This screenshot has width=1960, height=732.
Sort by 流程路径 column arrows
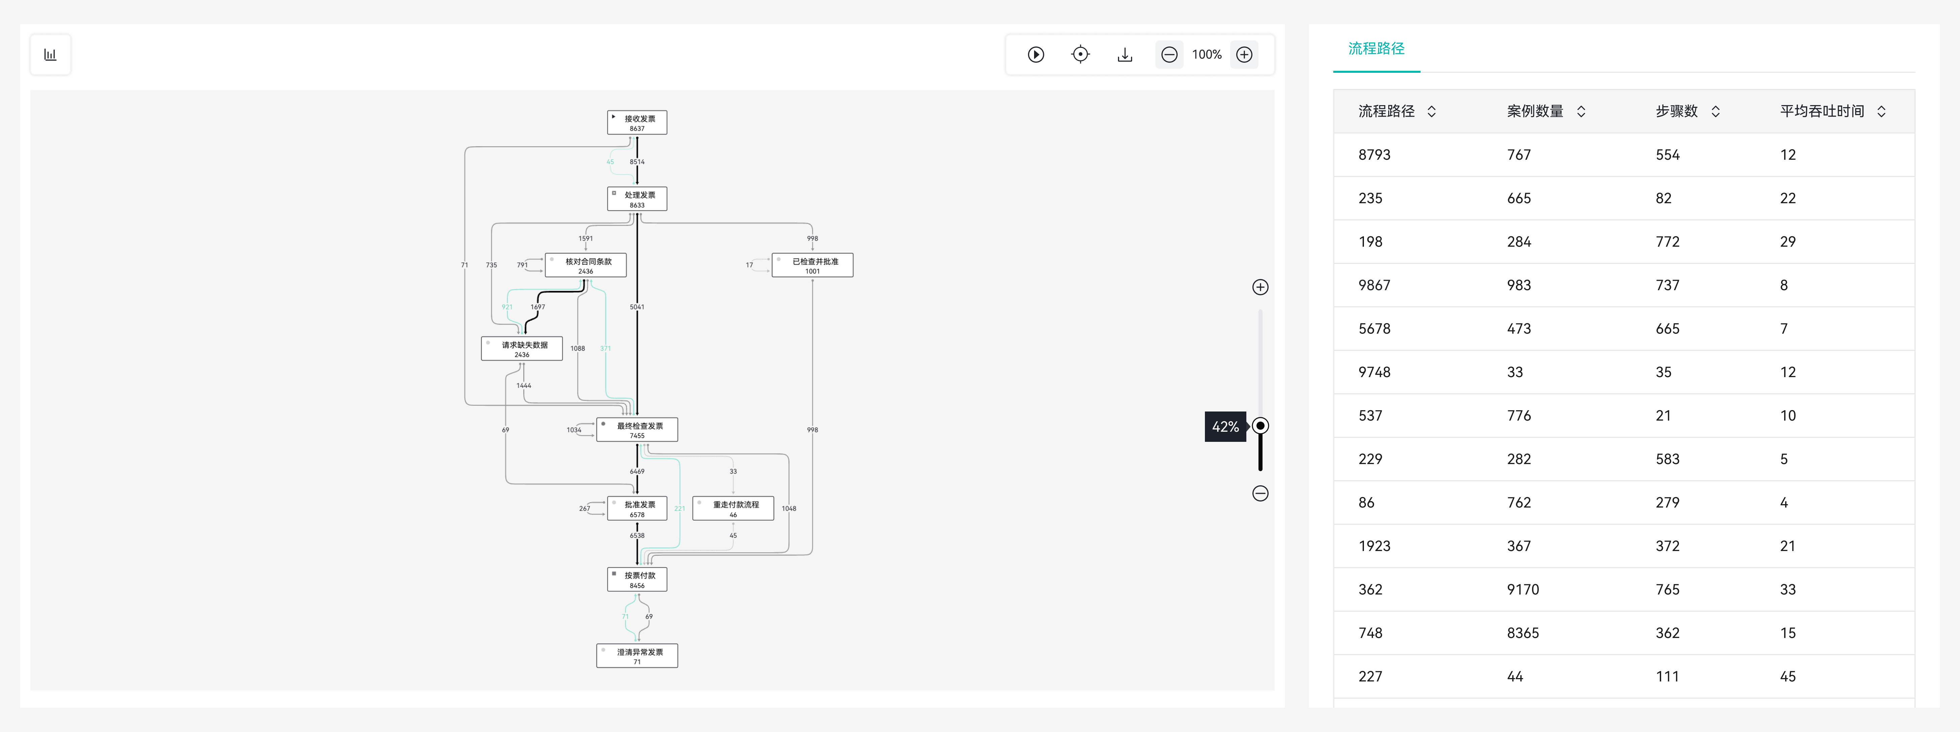tap(1431, 112)
